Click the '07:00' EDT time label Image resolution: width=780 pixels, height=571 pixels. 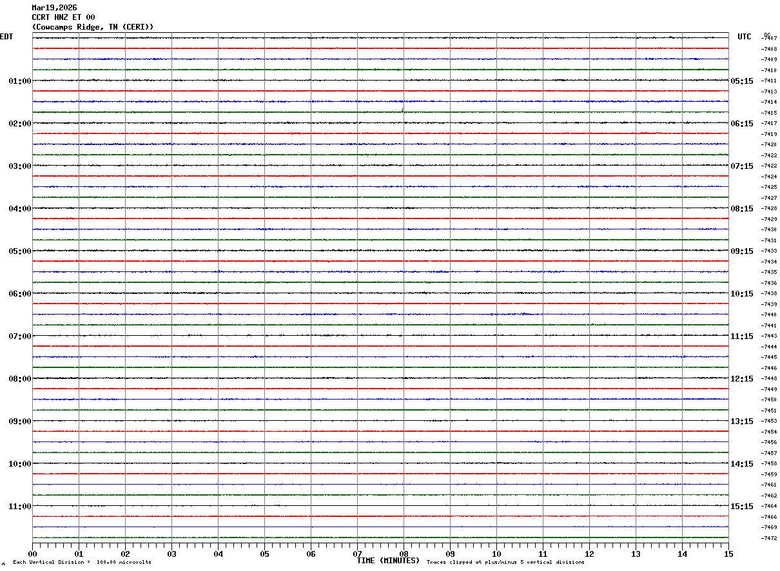click(20, 336)
